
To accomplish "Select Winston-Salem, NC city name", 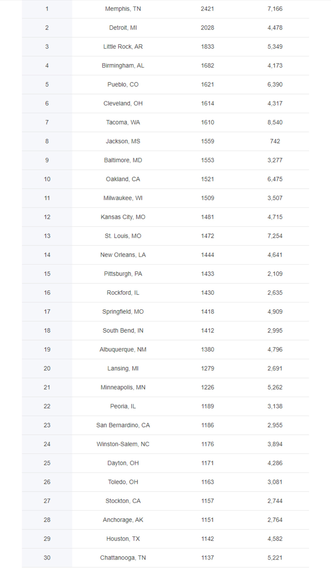I will click(x=123, y=444).
